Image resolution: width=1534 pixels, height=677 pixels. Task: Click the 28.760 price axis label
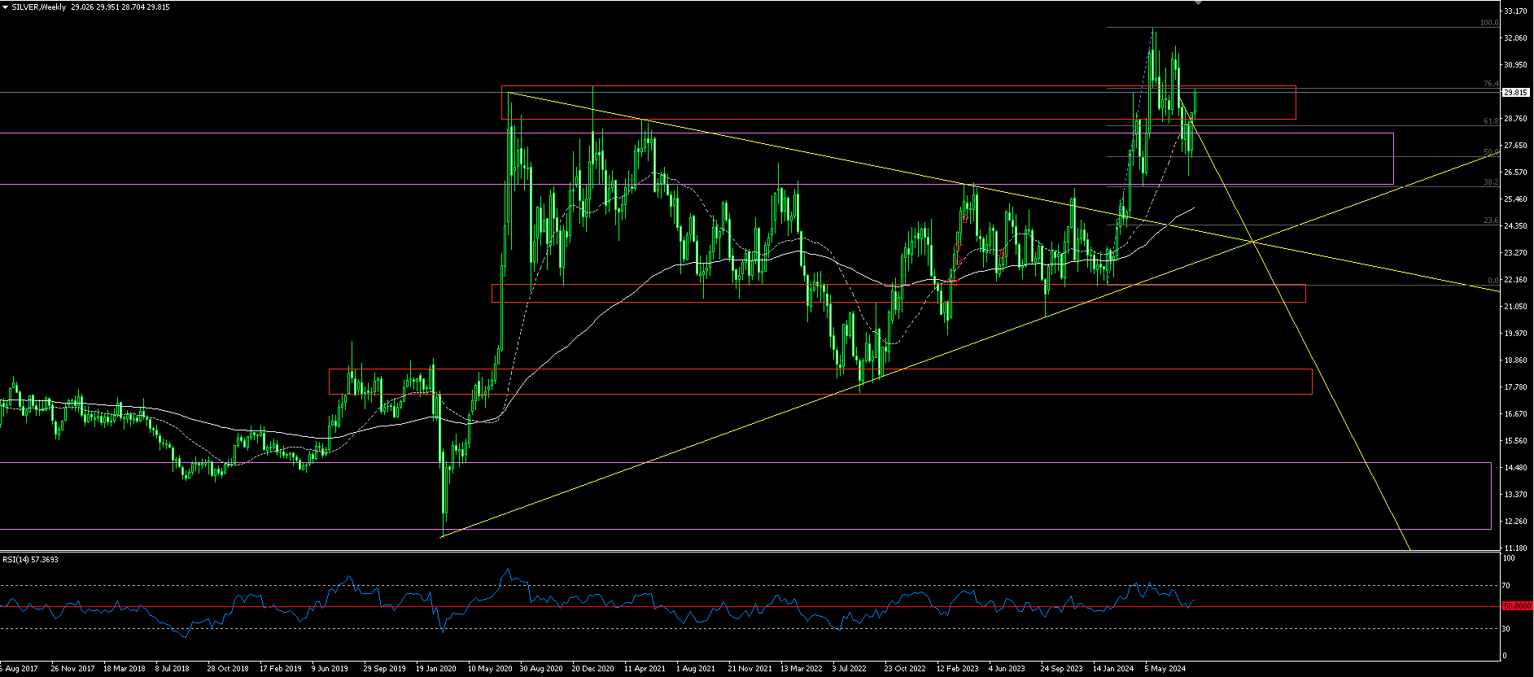[1515, 119]
